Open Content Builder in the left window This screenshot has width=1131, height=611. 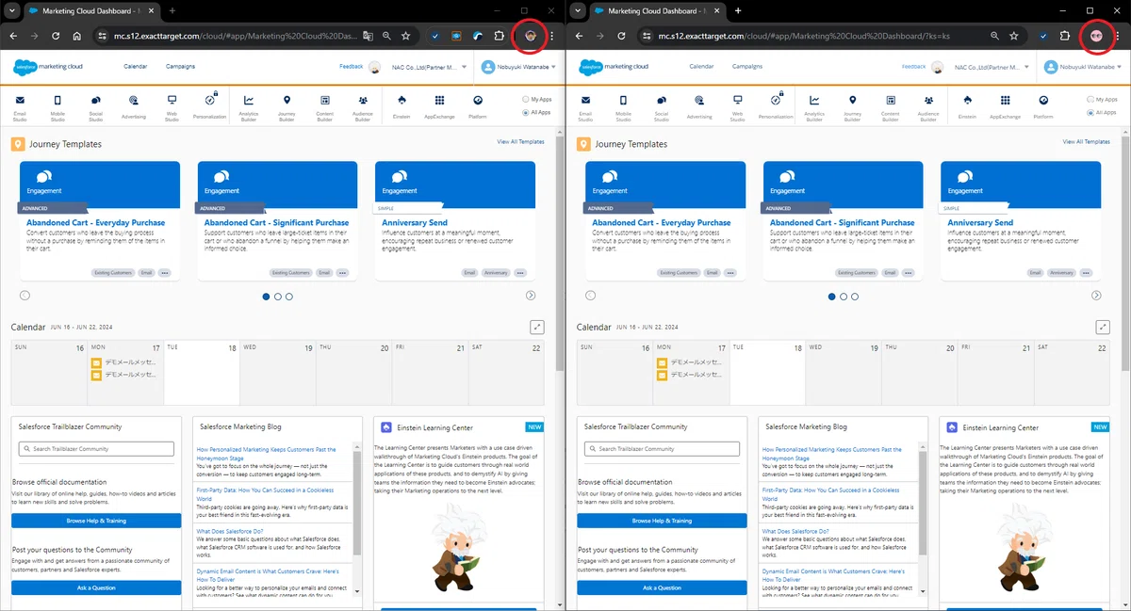tap(324, 107)
